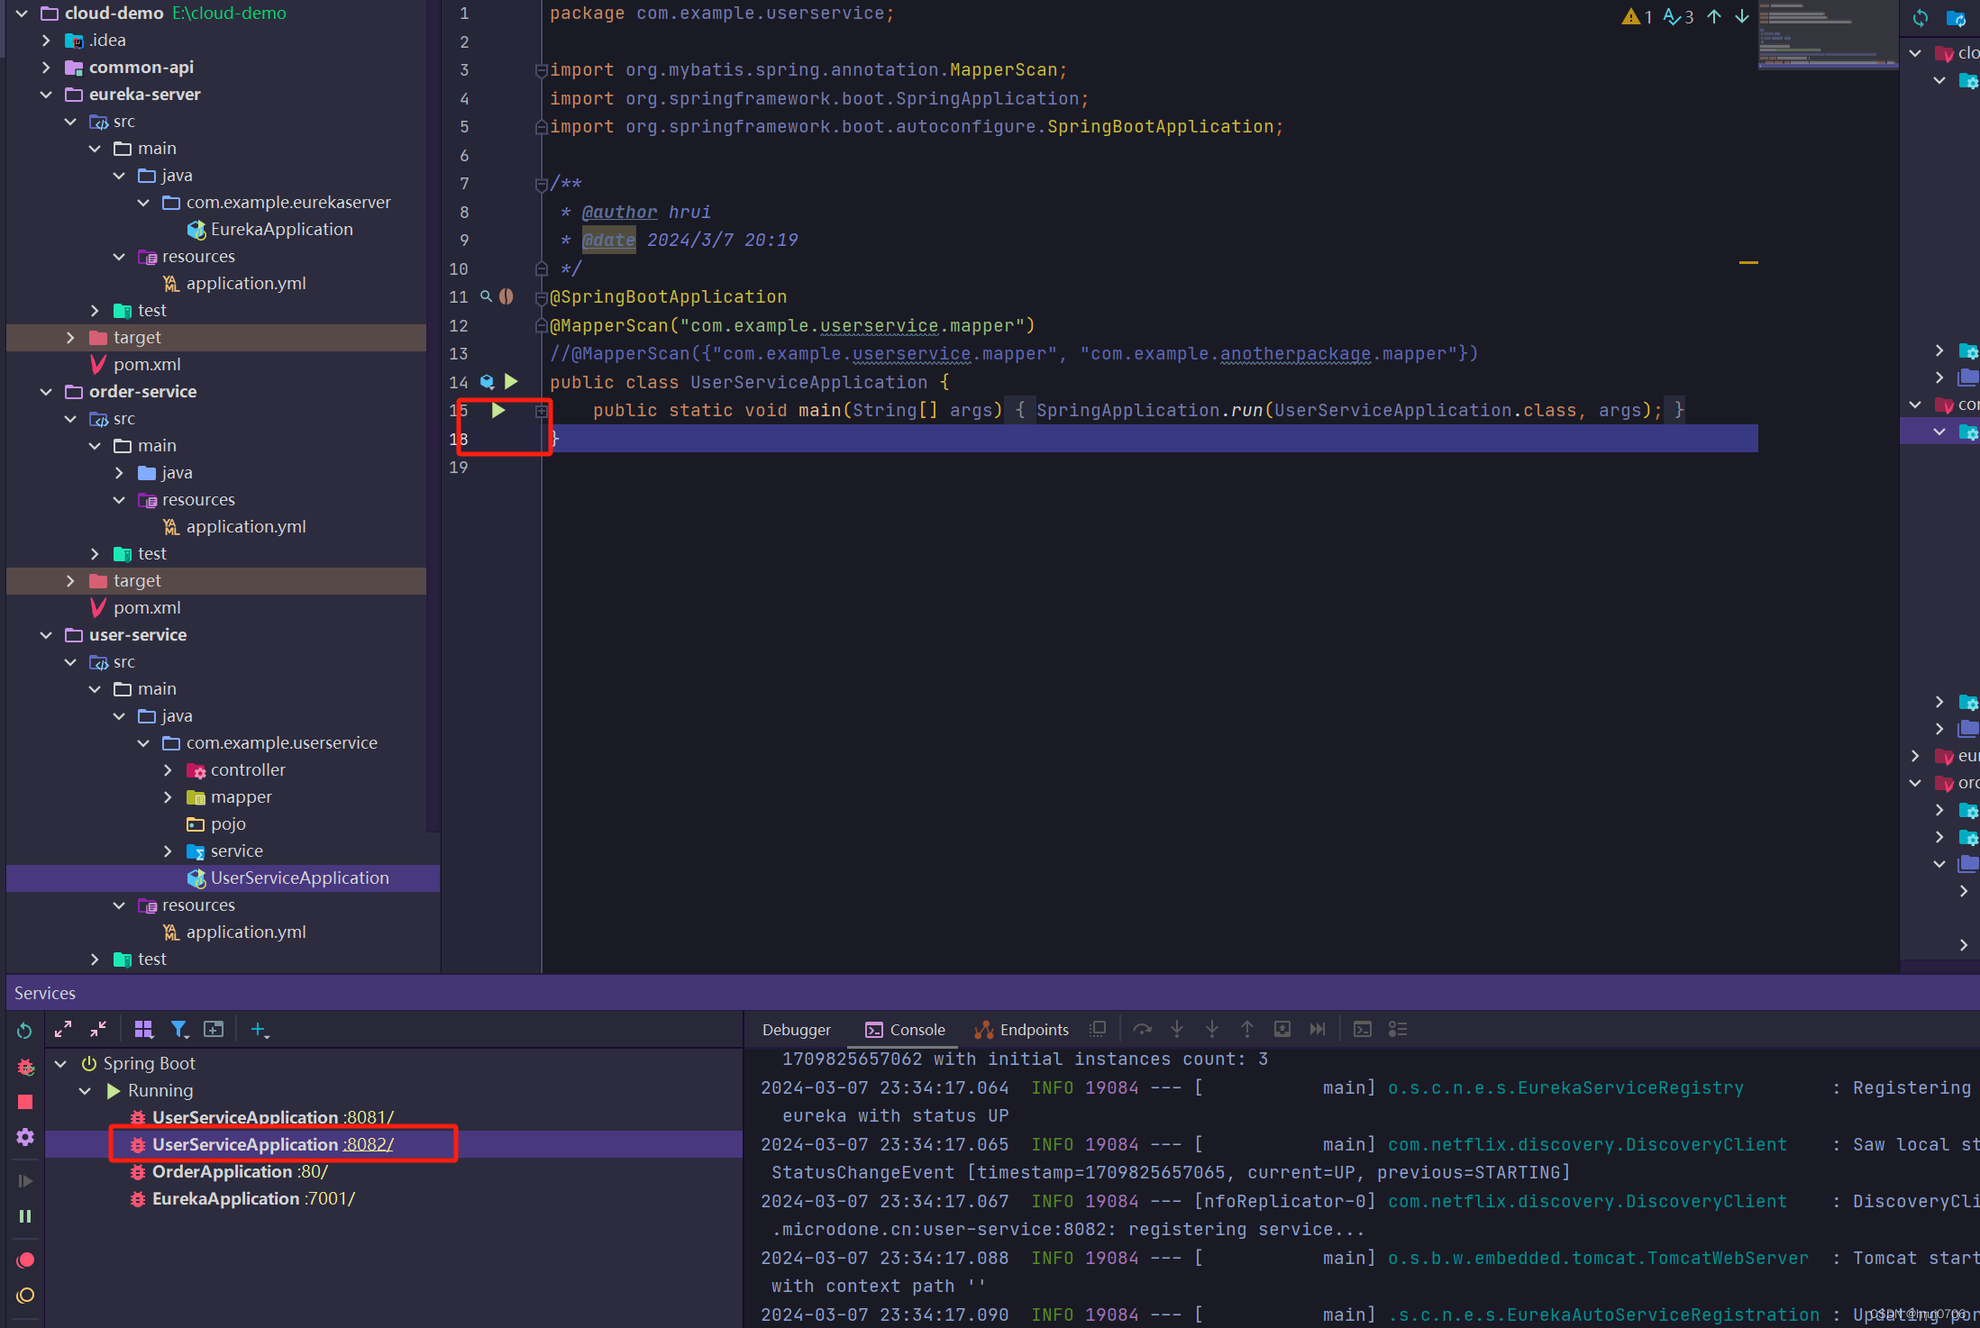1980x1328 pixels.
Task: Expand the mapper package in user-service
Action: tap(168, 797)
